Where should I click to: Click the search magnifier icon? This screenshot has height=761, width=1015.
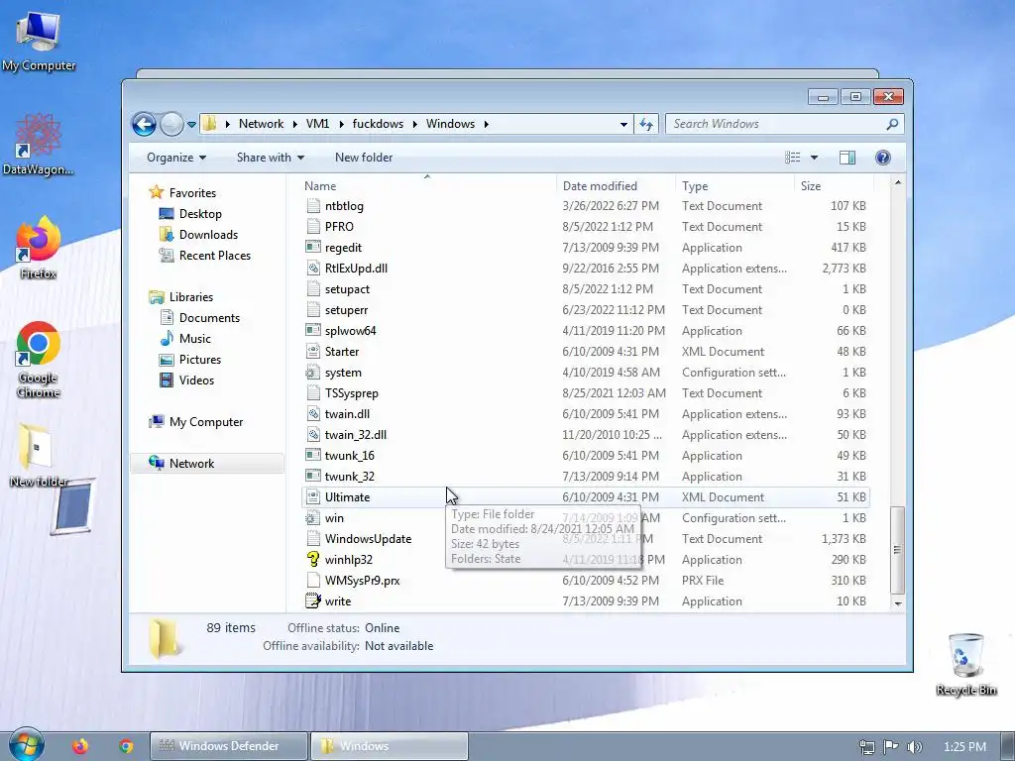tap(892, 124)
